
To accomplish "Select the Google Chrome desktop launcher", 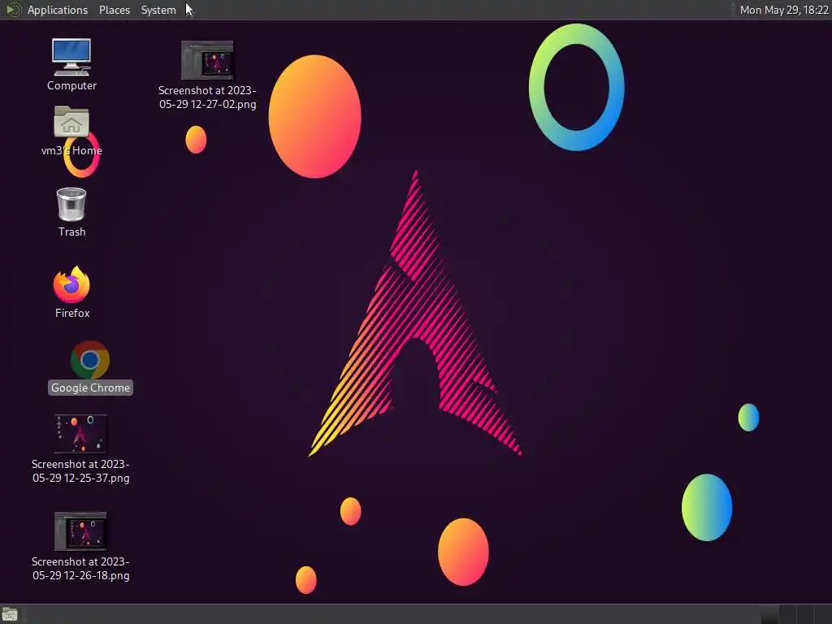I will point(90,368).
